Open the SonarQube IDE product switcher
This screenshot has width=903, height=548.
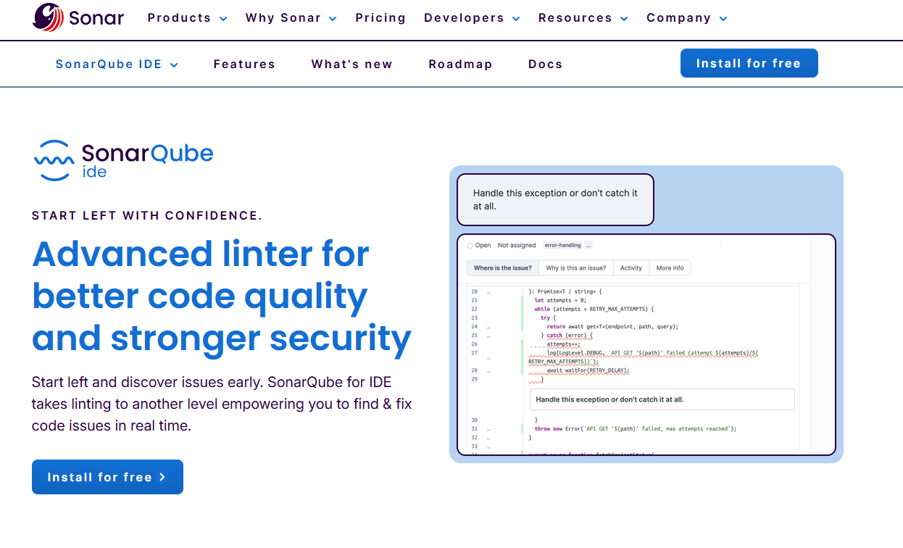(117, 65)
